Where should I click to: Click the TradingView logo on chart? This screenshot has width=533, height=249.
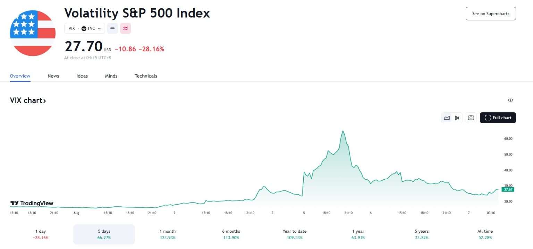coord(32,203)
